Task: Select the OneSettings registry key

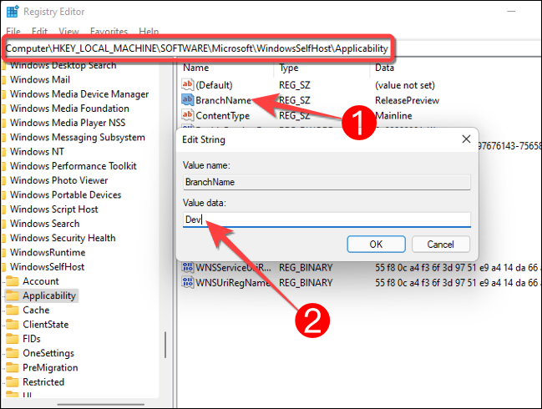Action: click(x=48, y=353)
